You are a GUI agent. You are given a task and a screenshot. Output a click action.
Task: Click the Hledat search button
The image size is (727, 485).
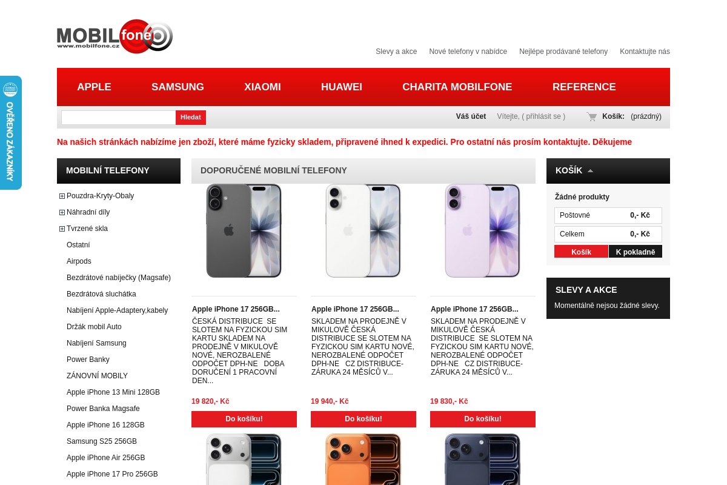pyautogui.click(x=191, y=118)
